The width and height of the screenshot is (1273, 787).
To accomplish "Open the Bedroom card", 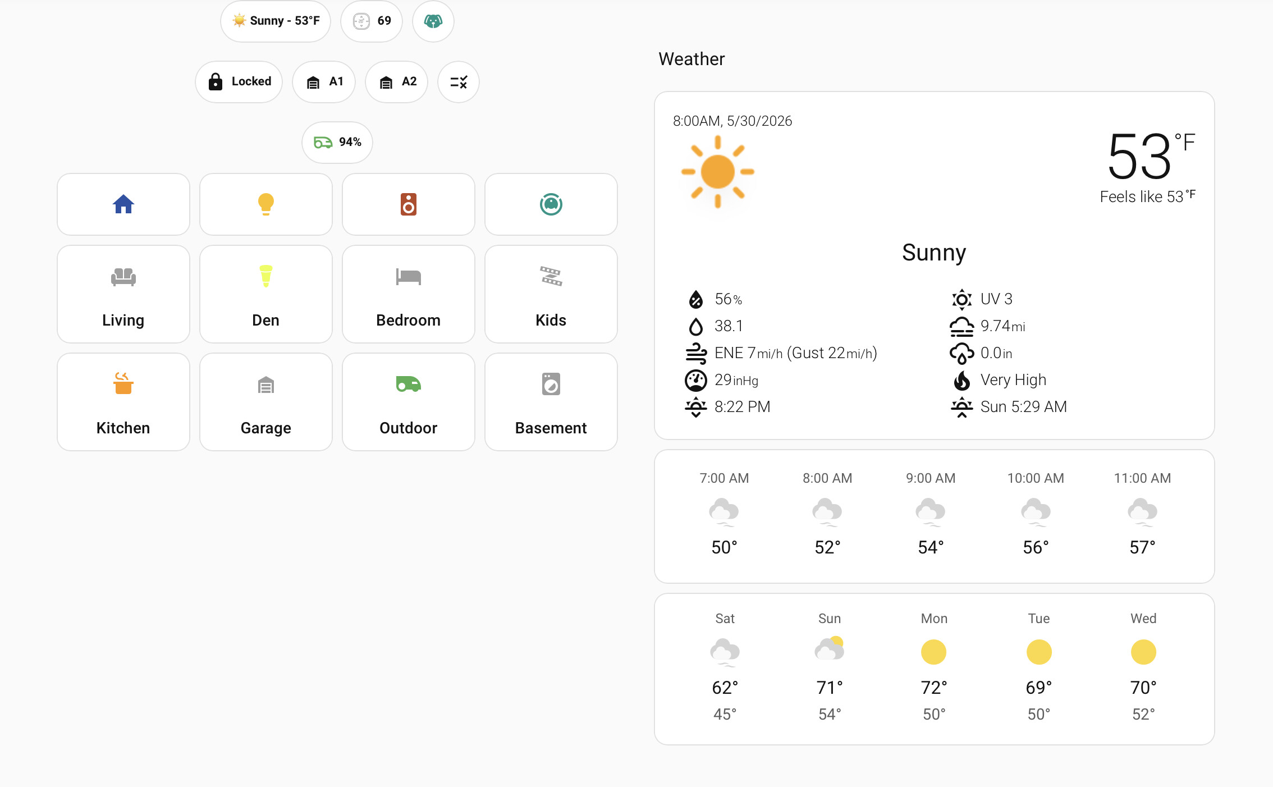I will [x=409, y=294].
